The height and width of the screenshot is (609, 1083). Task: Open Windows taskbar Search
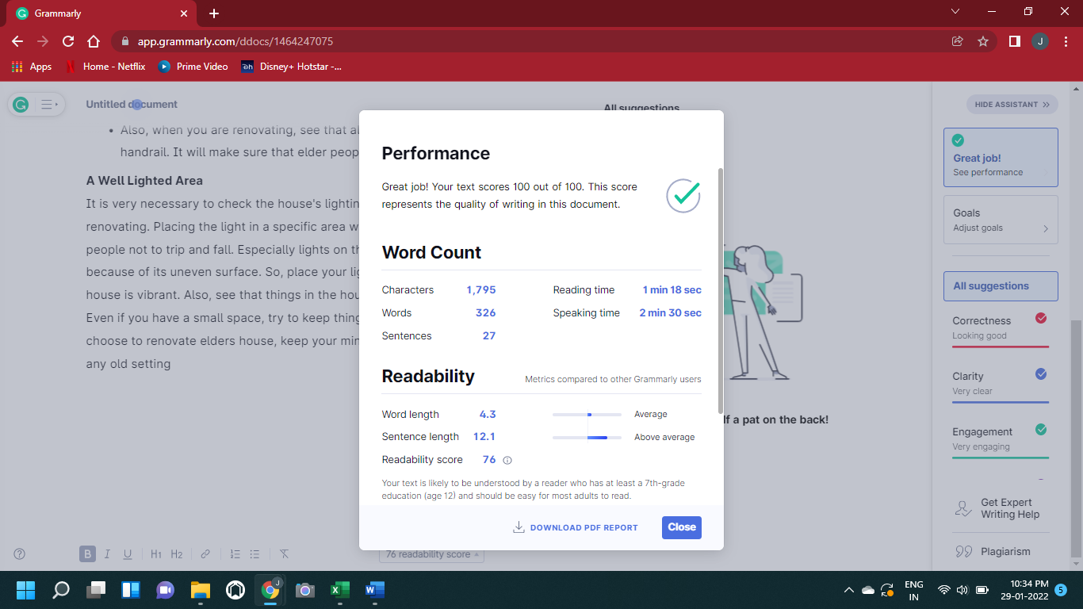click(60, 590)
